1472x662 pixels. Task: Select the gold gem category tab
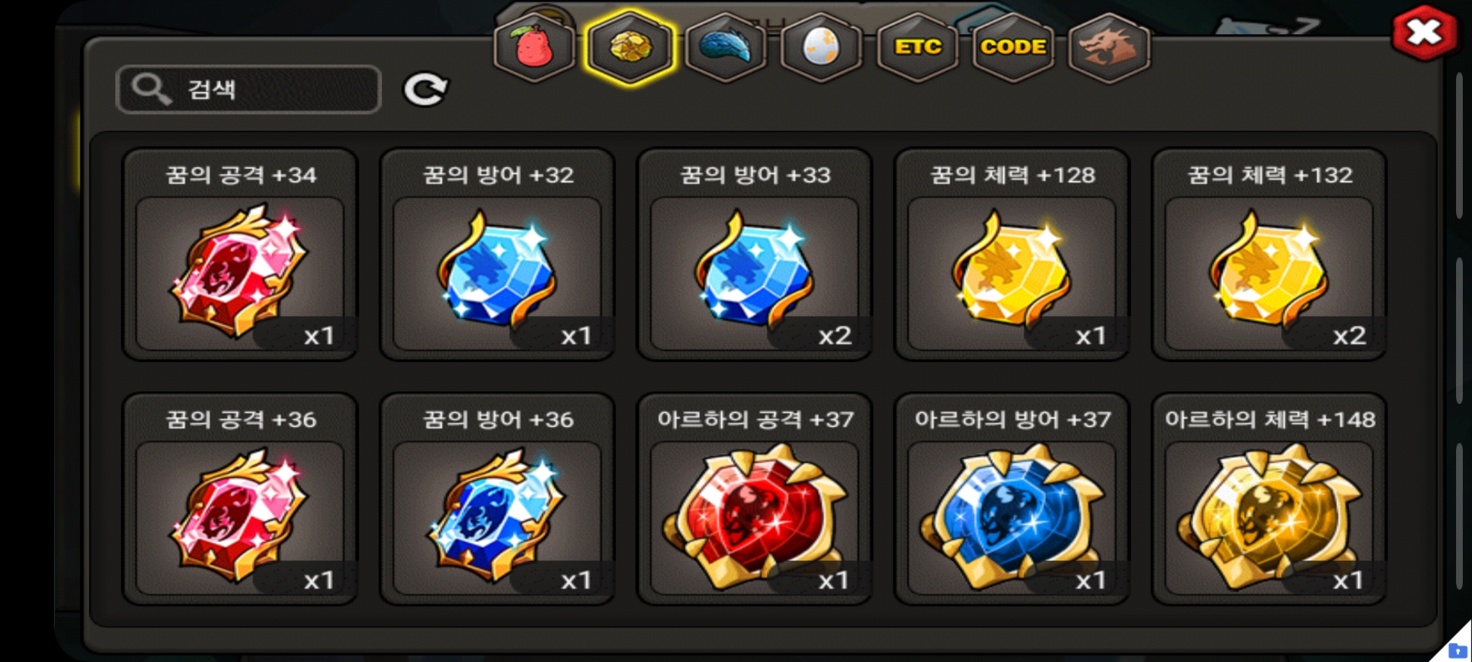(x=630, y=47)
